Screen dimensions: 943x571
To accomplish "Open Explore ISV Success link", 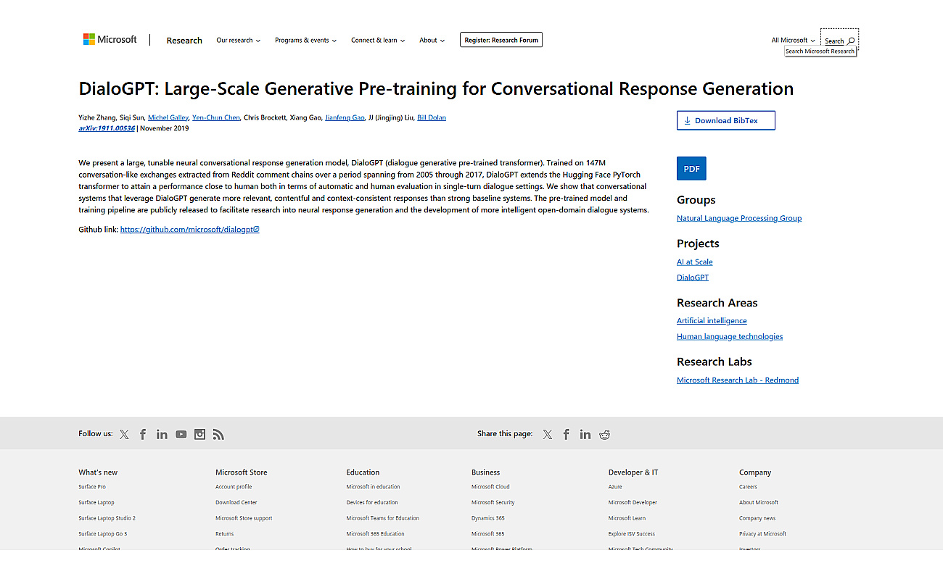I will click(632, 534).
